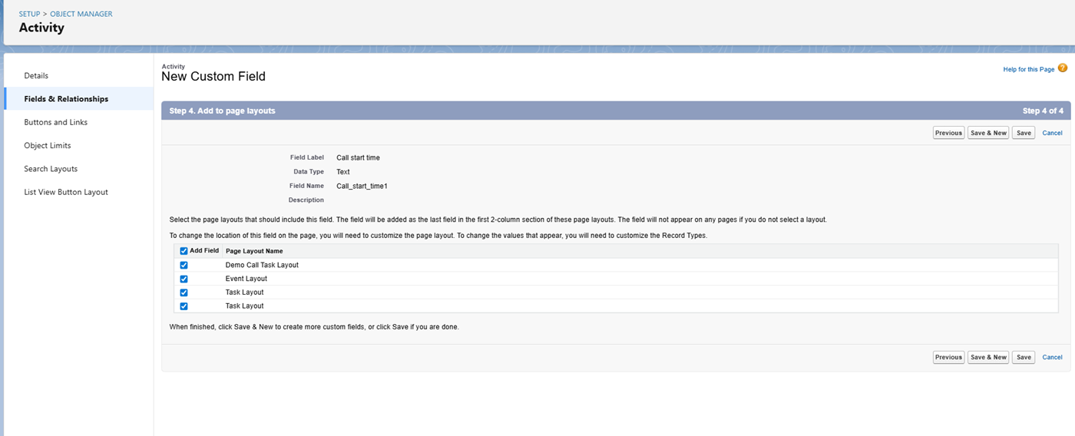The image size is (1075, 436).
Task: Click the bottom Previous button
Action: (948, 357)
